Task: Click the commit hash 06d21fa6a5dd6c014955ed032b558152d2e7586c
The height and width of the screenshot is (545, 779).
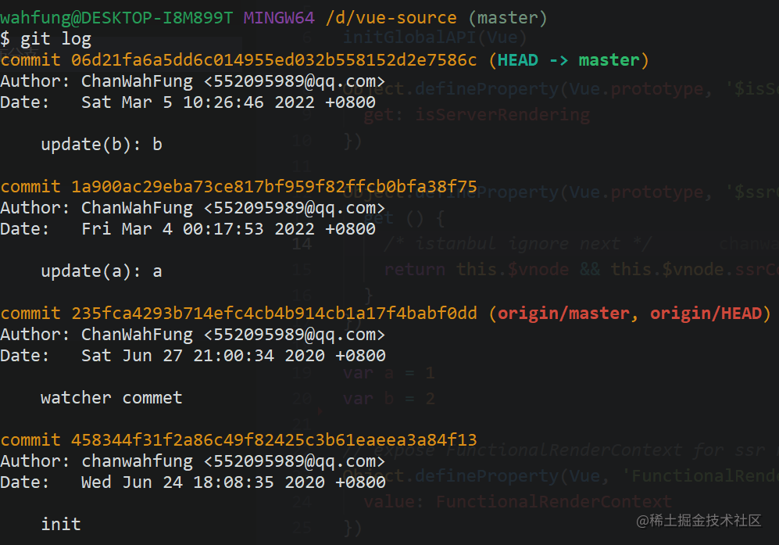Action: [x=273, y=60]
